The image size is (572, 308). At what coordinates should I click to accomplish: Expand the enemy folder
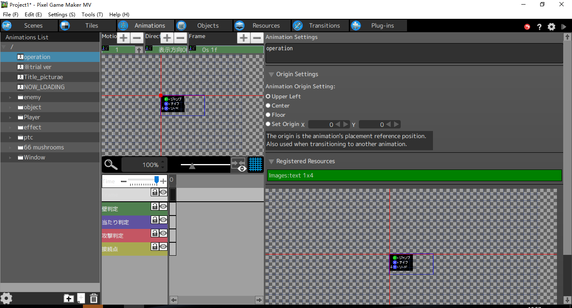pyautogui.click(x=10, y=97)
